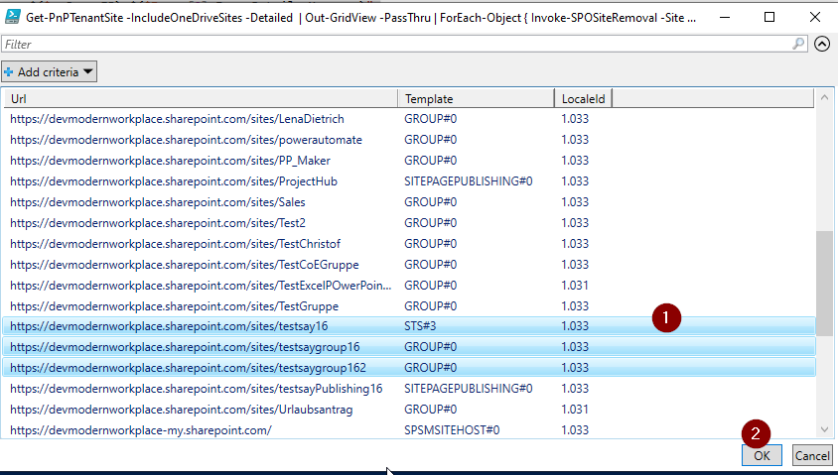Select the testsayPublishing16 site row
Image resolution: width=838 pixels, height=475 pixels.
point(197,388)
